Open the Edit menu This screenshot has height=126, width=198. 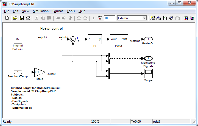pyautogui.click(x=16, y=11)
